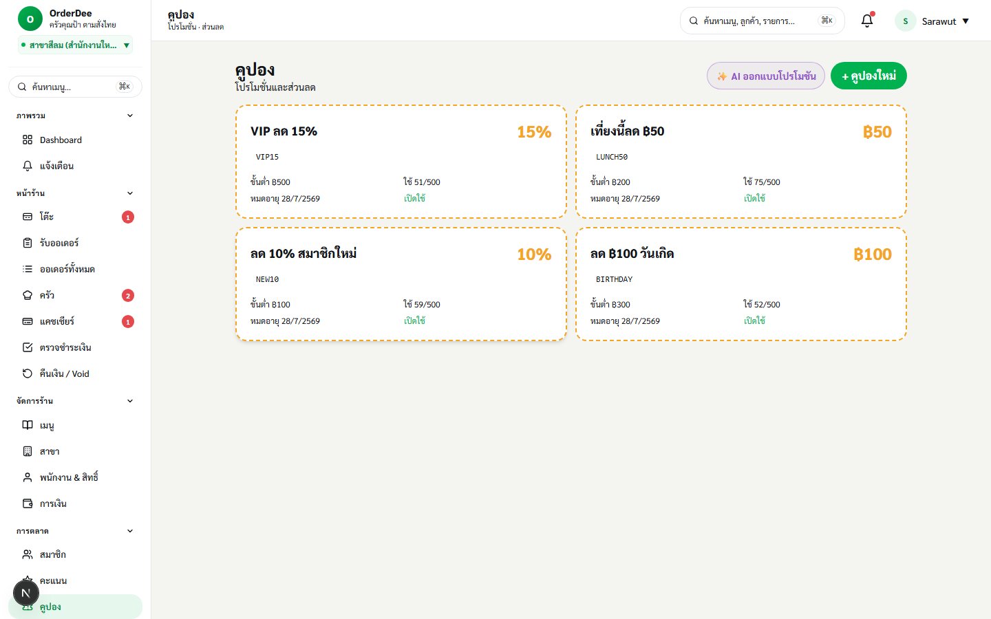Click the LUNCH50 coupon code
The width and height of the screenshot is (991, 619).
(612, 157)
